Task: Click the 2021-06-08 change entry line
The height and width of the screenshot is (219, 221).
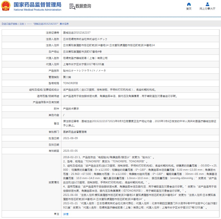Action: (x=140, y=197)
